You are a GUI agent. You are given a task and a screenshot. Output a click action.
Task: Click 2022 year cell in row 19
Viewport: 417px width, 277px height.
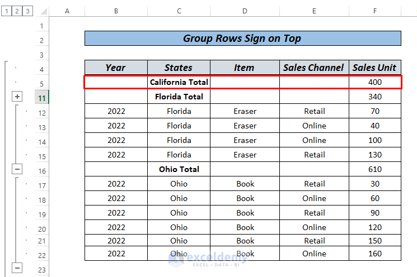116,213
